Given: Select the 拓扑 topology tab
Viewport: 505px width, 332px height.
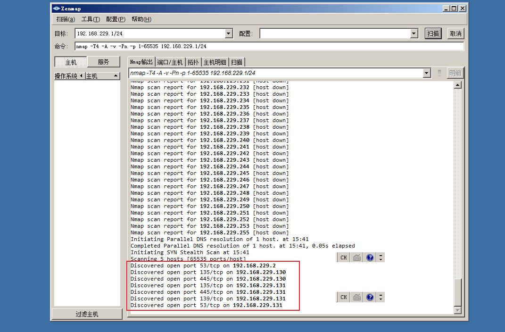Looking at the screenshot, I should tap(193, 62).
